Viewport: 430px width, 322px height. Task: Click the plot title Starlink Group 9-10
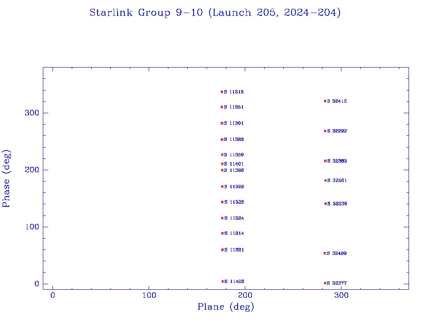click(x=215, y=13)
